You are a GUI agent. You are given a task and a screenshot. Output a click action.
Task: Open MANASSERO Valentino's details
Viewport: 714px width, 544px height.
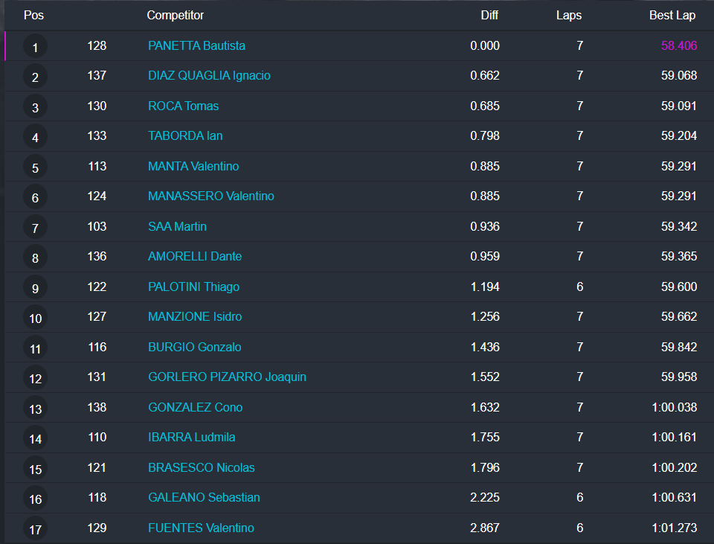click(x=210, y=196)
